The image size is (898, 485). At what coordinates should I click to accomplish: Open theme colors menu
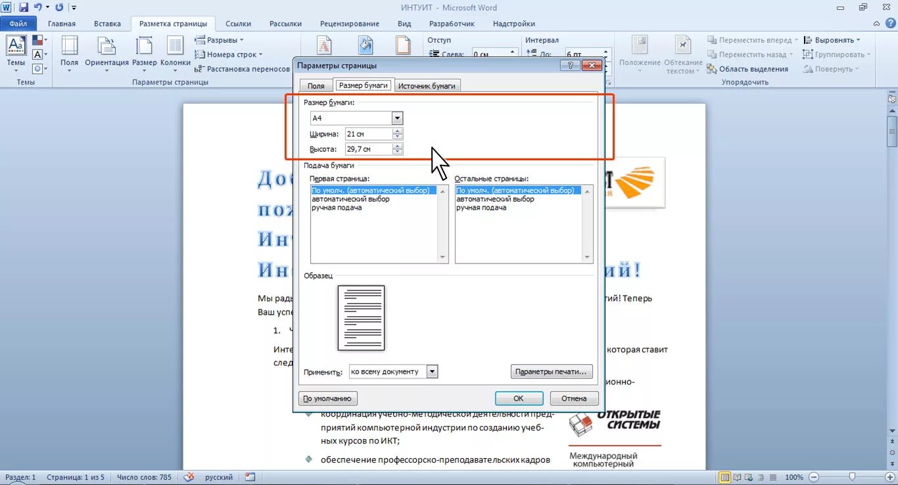(39, 41)
